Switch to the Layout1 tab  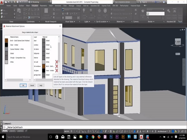pos(12,131)
